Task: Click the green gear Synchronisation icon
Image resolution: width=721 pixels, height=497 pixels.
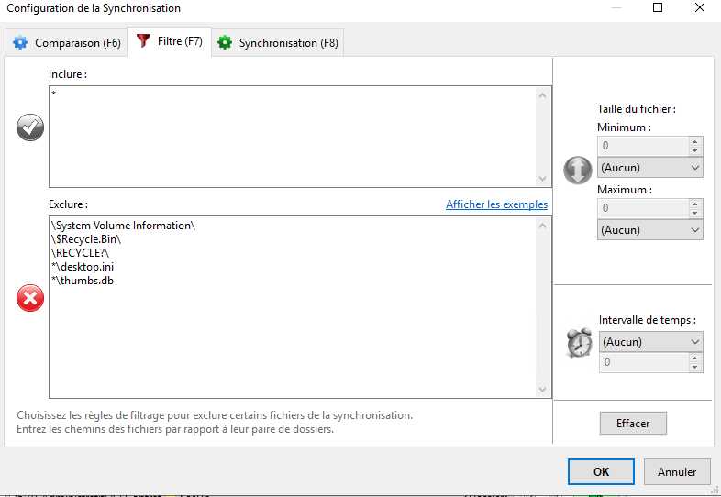Action: [x=225, y=43]
